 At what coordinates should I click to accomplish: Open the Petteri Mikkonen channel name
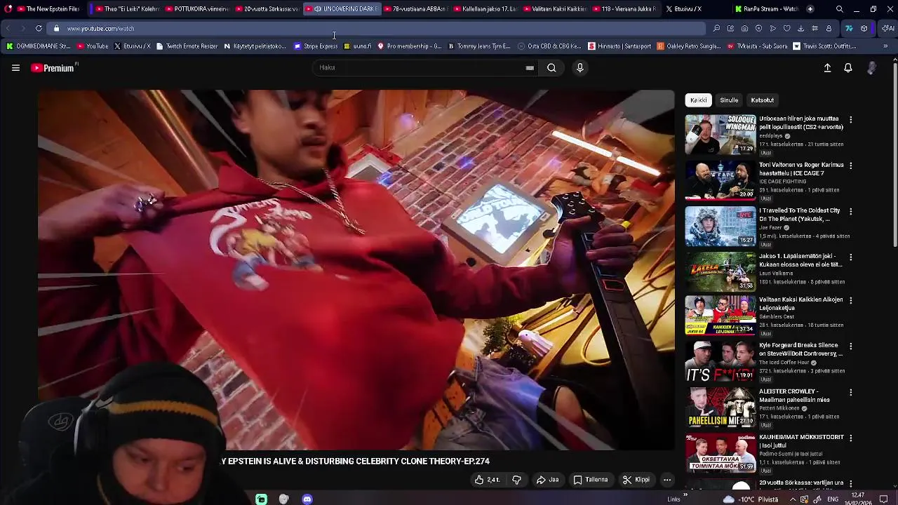pos(779,408)
